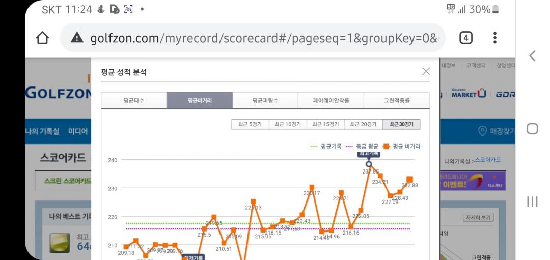
Task: Open the browser tab switcher showing 4
Action: point(466,38)
